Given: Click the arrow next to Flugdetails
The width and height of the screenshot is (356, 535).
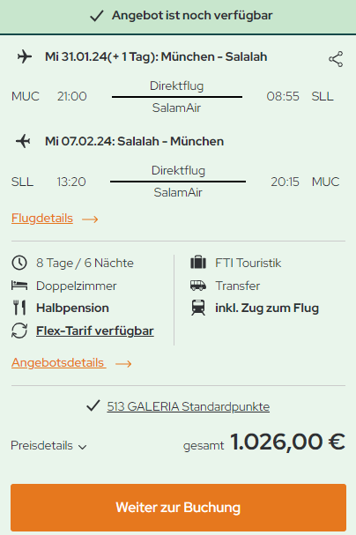Looking at the screenshot, I should pos(90,219).
